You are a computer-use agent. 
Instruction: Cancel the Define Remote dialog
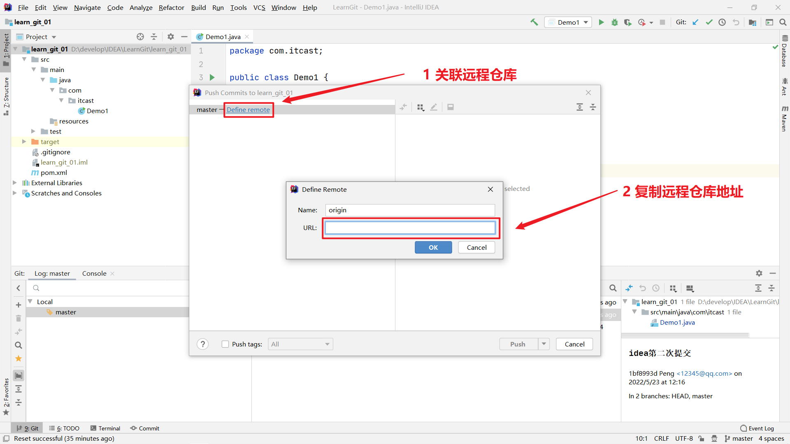[x=476, y=247]
